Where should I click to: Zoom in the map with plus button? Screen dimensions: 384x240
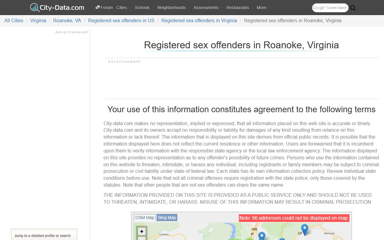pyautogui.click(x=142, y=232)
